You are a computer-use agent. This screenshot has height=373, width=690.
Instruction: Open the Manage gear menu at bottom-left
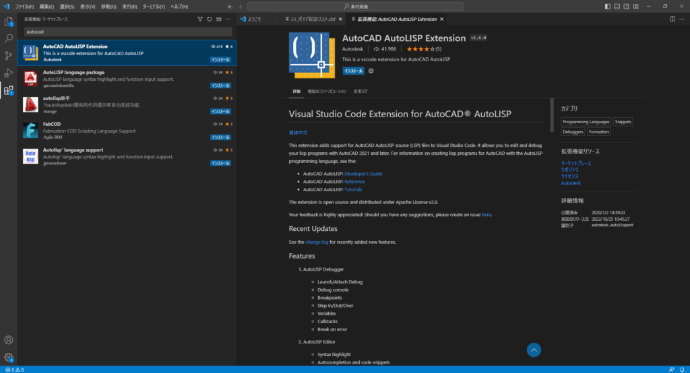[9, 358]
